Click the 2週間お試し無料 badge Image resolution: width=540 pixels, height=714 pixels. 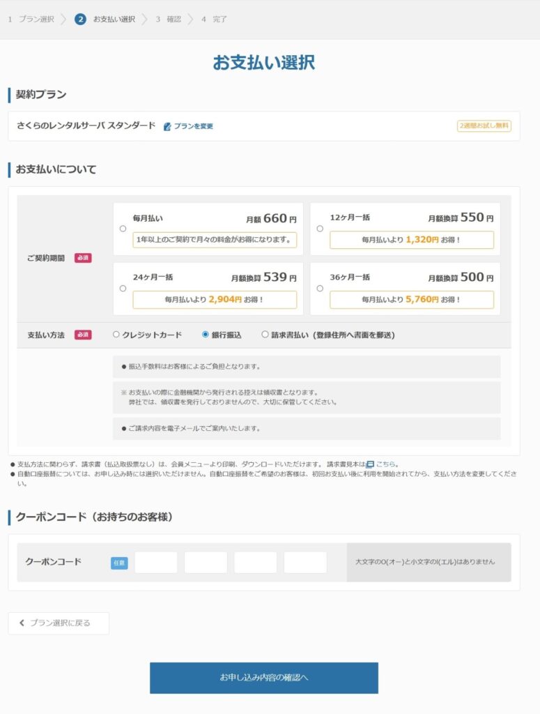tap(484, 126)
